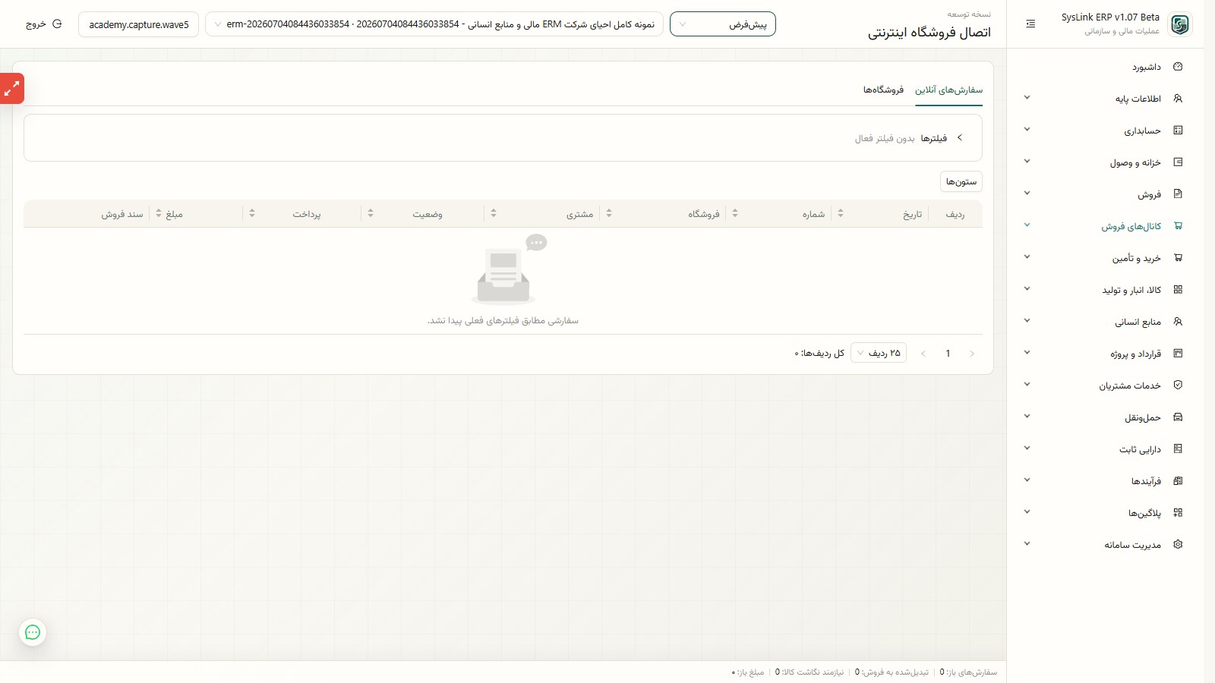Expand the منابع انسانی chevron
The image size is (1215, 683).
1027,321
